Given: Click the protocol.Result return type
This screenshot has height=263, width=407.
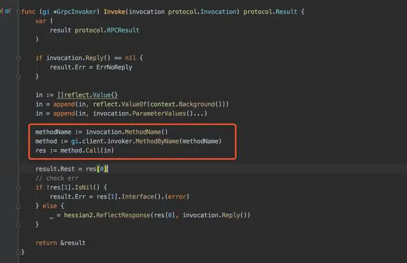Looking at the screenshot, I should (x=270, y=11).
